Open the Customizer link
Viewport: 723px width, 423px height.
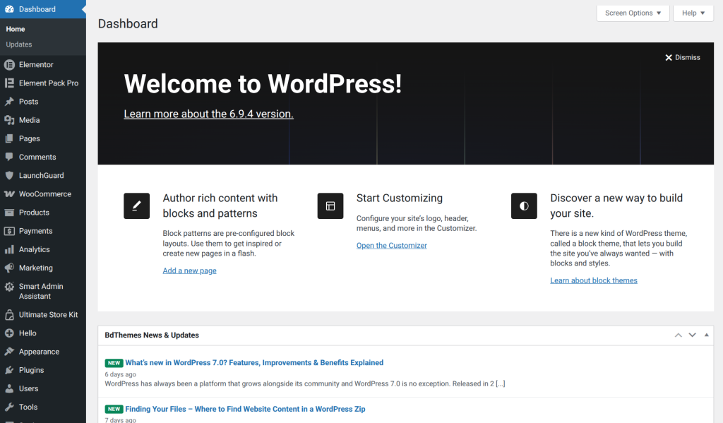click(391, 246)
